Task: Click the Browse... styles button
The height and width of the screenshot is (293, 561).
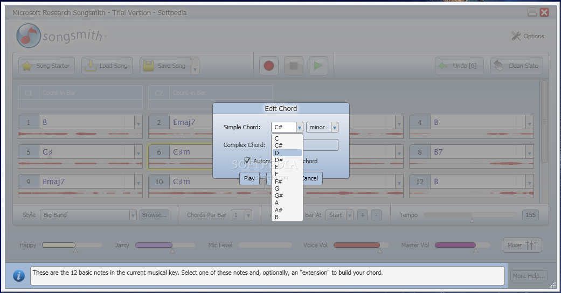Action: point(154,215)
